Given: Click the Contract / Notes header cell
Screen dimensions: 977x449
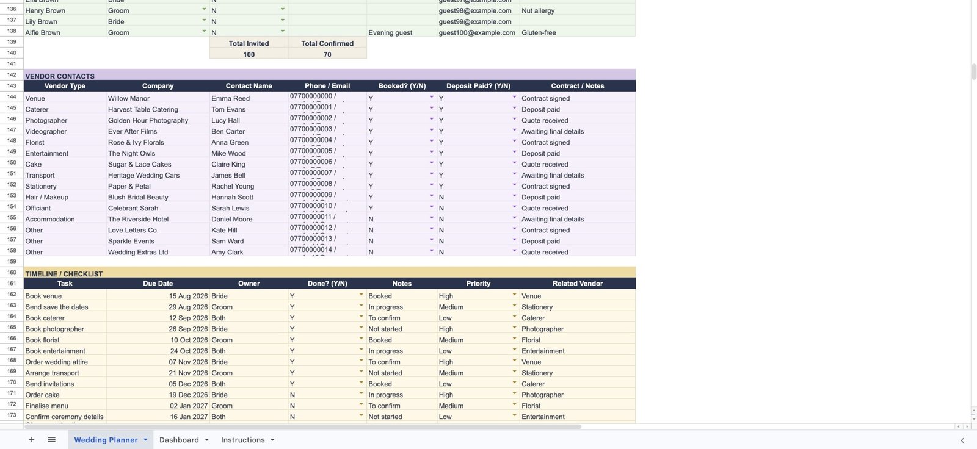Looking at the screenshot, I should click(x=578, y=86).
